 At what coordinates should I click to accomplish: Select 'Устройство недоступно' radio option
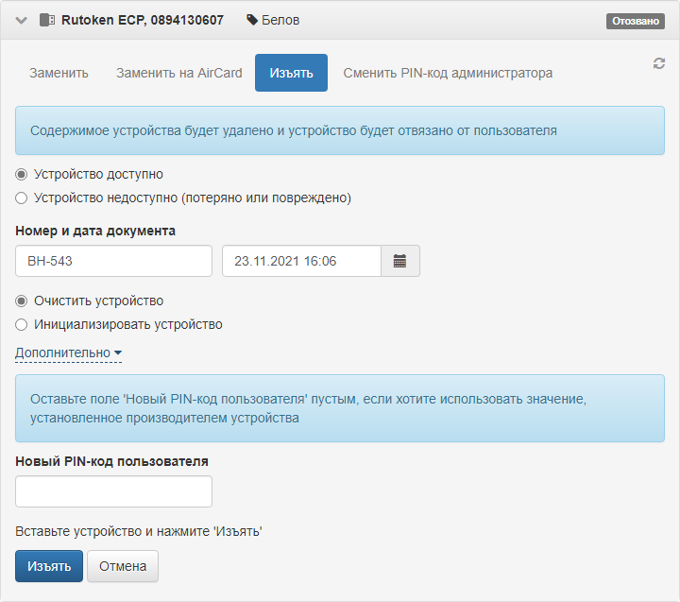22,198
